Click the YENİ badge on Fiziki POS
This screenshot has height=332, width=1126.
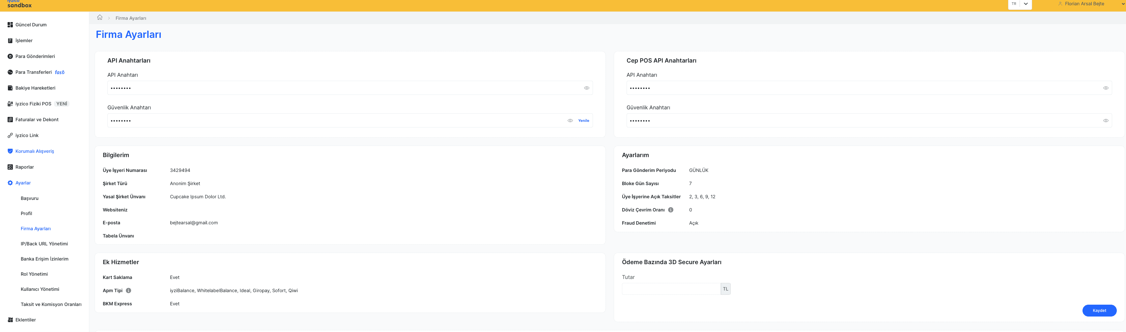[x=62, y=104]
